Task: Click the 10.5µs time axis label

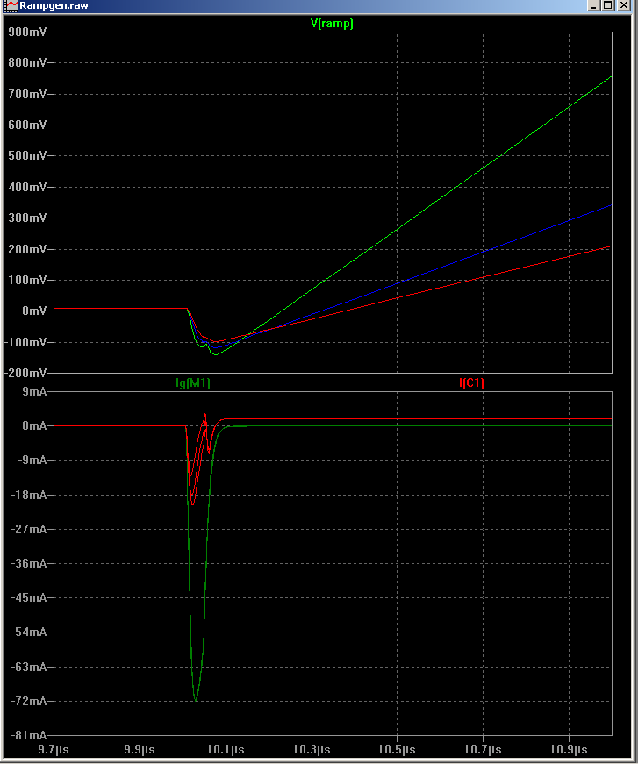Action: (397, 749)
